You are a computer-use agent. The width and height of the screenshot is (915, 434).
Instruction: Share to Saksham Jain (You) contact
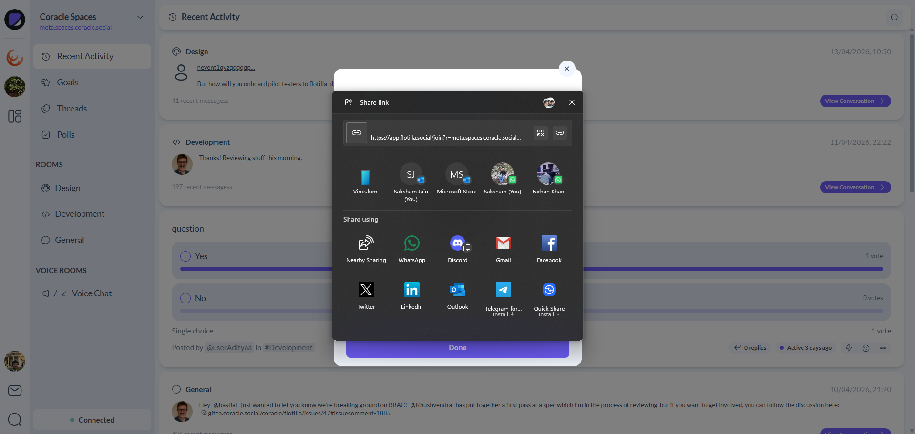[411, 182]
